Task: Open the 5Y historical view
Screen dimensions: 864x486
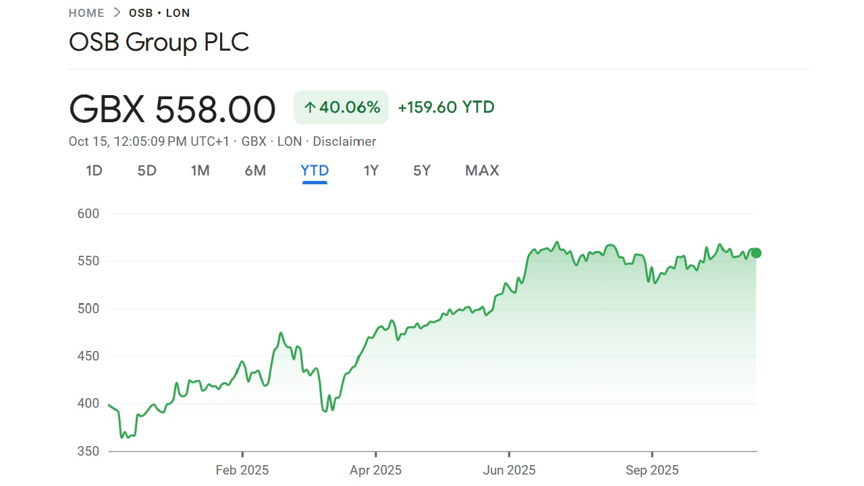Action: pyautogui.click(x=421, y=171)
